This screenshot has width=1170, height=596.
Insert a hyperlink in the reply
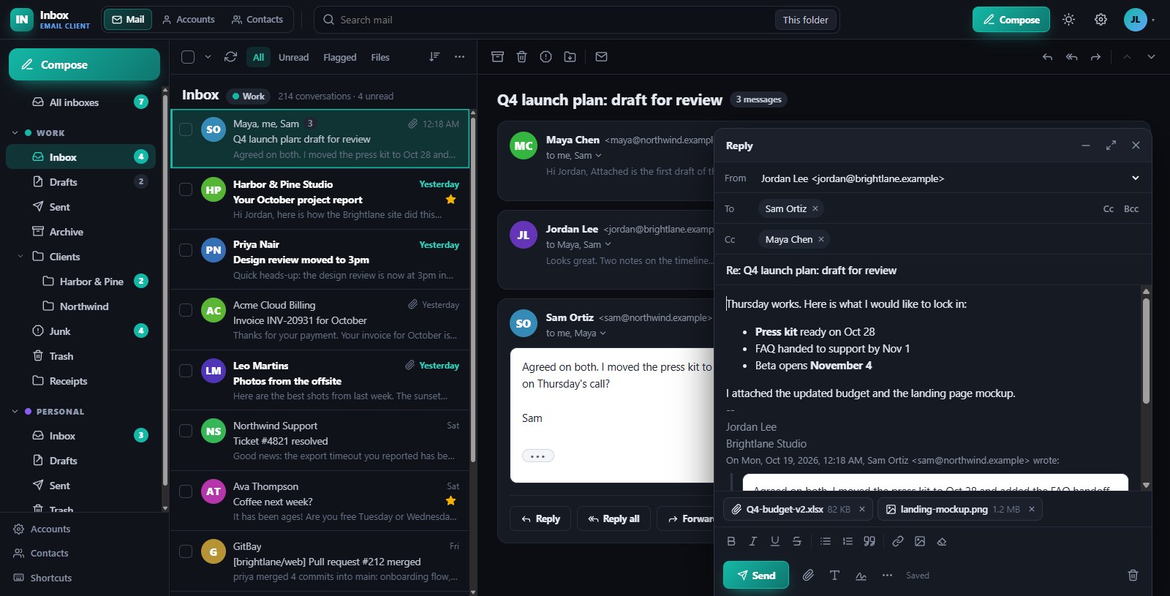coord(898,541)
